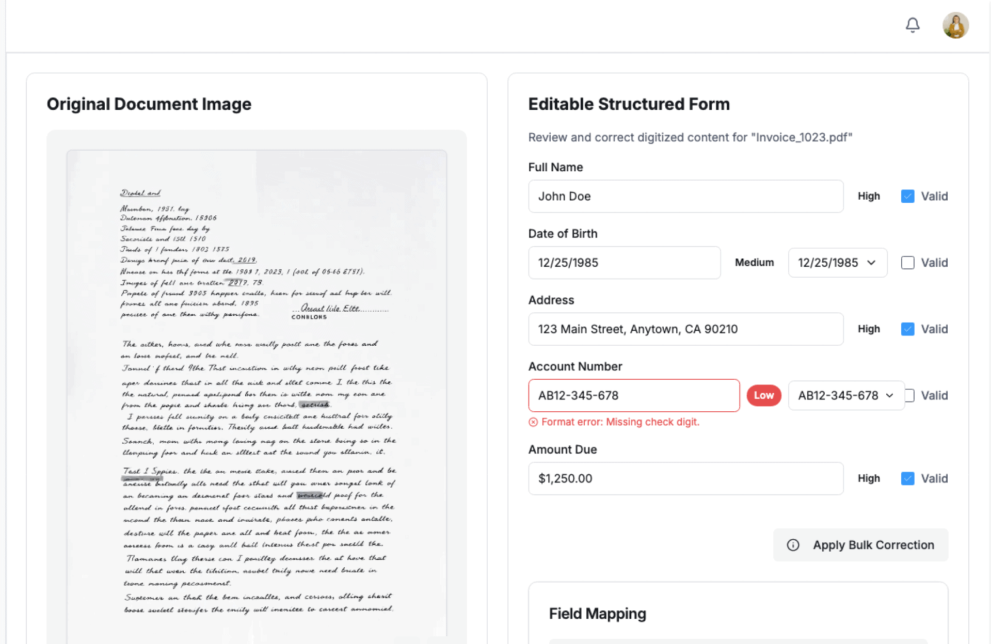Check Valid for Account Number
This screenshot has height=644, width=991.
coord(910,395)
